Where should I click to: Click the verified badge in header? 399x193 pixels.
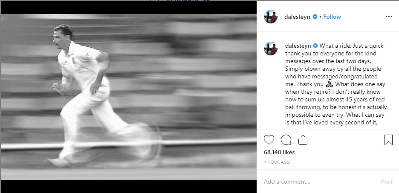click(315, 17)
